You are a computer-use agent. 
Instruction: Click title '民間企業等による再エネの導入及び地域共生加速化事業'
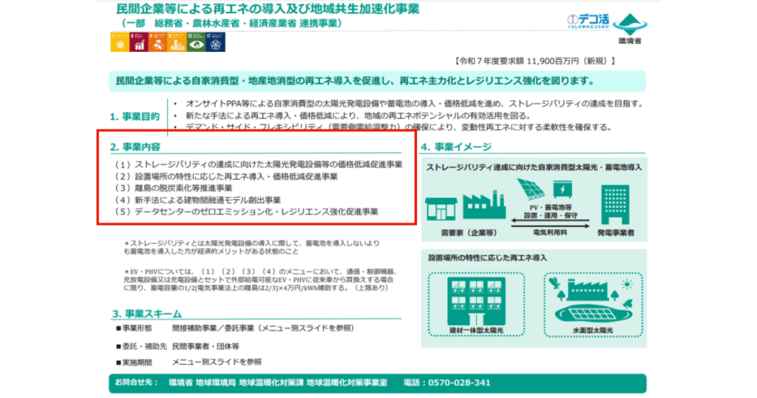point(268,9)
